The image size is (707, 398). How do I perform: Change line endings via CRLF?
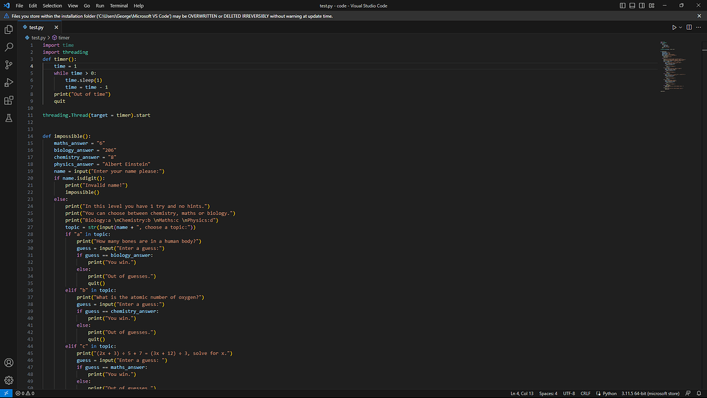[x=585, y=393]
